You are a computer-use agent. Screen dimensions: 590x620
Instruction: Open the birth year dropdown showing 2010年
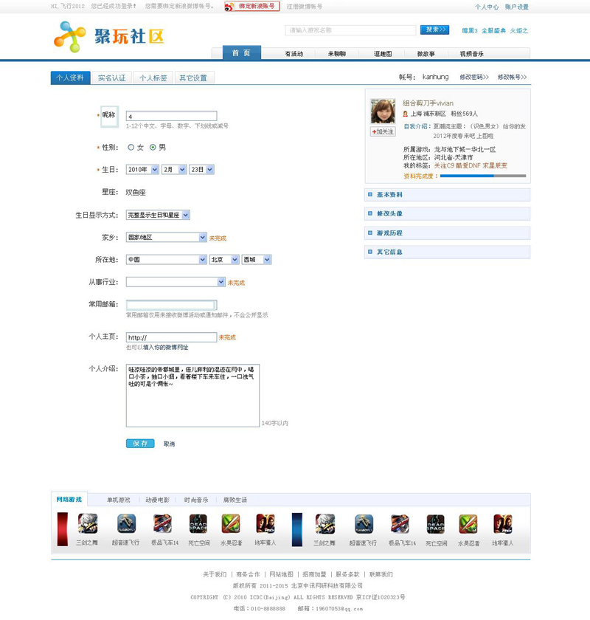click(142, 169)
